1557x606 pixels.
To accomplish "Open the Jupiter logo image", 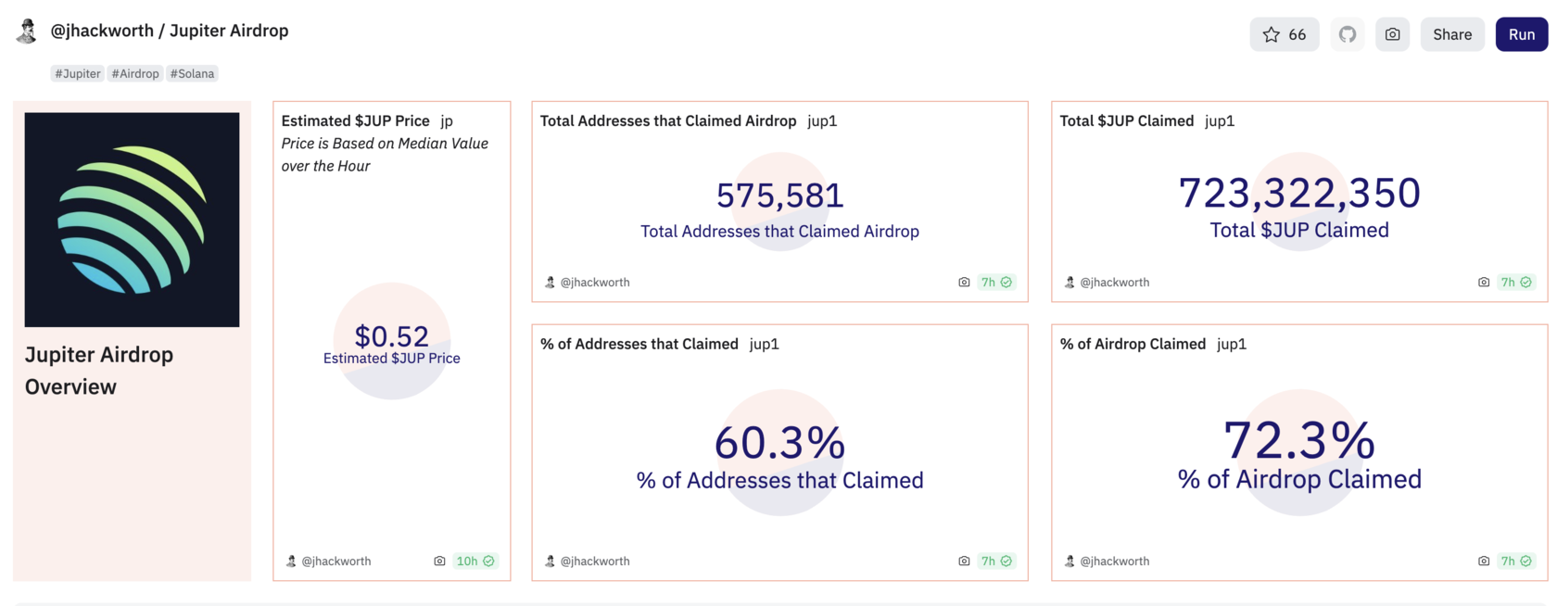I will click(x=132, y=220).
